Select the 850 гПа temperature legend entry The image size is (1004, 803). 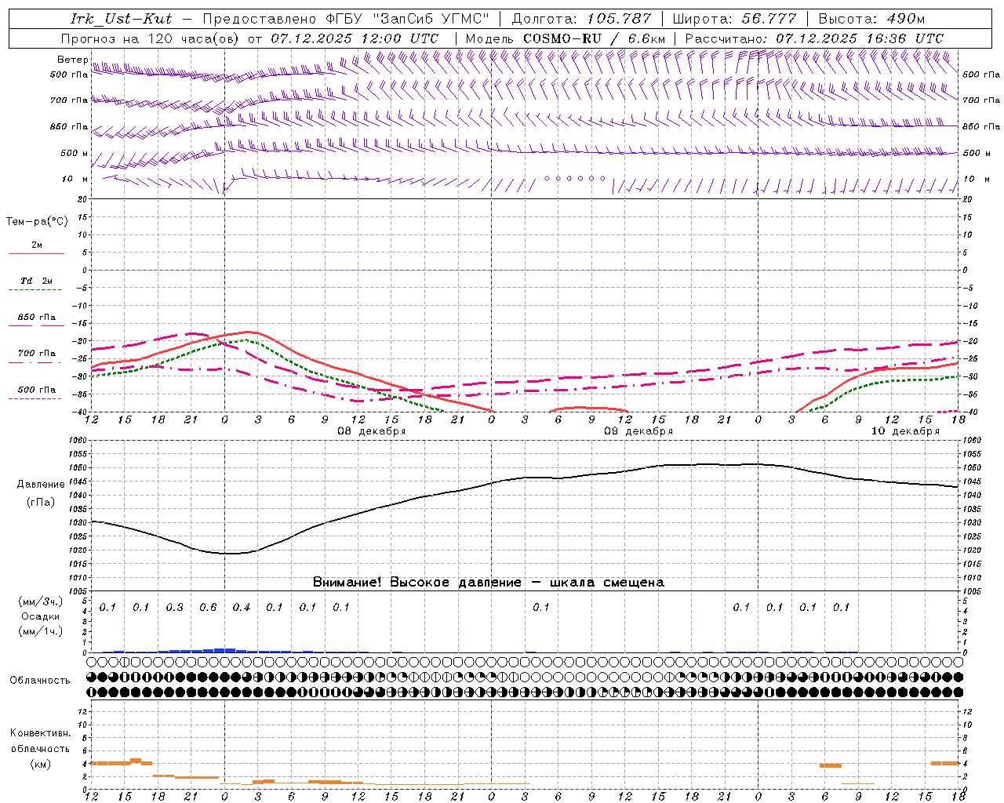click(x=37, y=318)
